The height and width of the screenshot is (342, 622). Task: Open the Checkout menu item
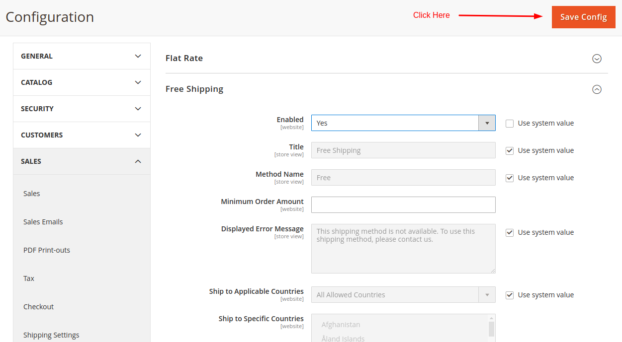[38, 307]
